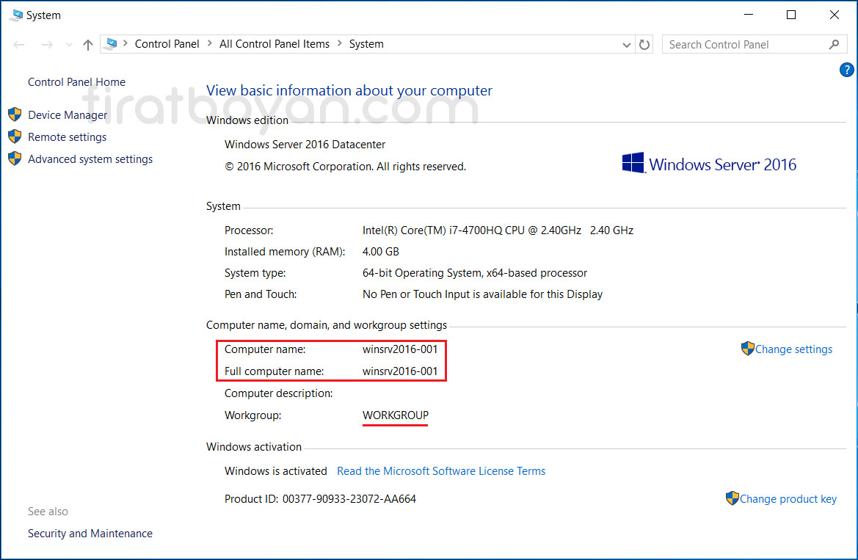Click the shield icon beside Change settings
The width and height of the screenshot is (858, 560).
tap(747, 349)
